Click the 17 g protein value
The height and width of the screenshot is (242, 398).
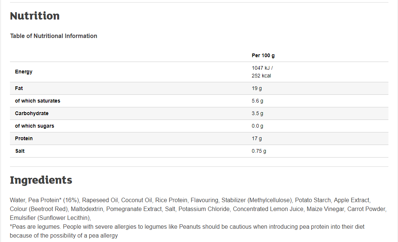point(257,138)
